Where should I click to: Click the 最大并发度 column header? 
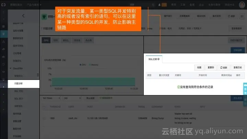click(164, 75)
